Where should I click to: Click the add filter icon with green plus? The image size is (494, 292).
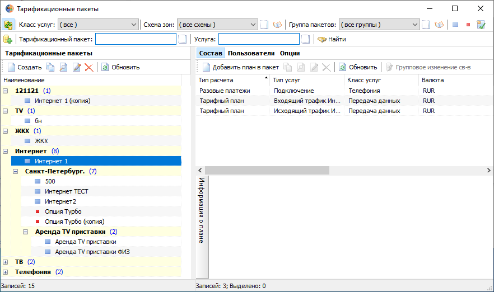8,39
